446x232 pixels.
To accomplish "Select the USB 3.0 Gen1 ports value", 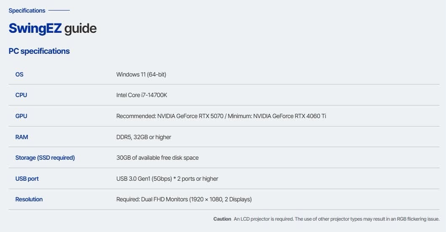I will (167, 179).
